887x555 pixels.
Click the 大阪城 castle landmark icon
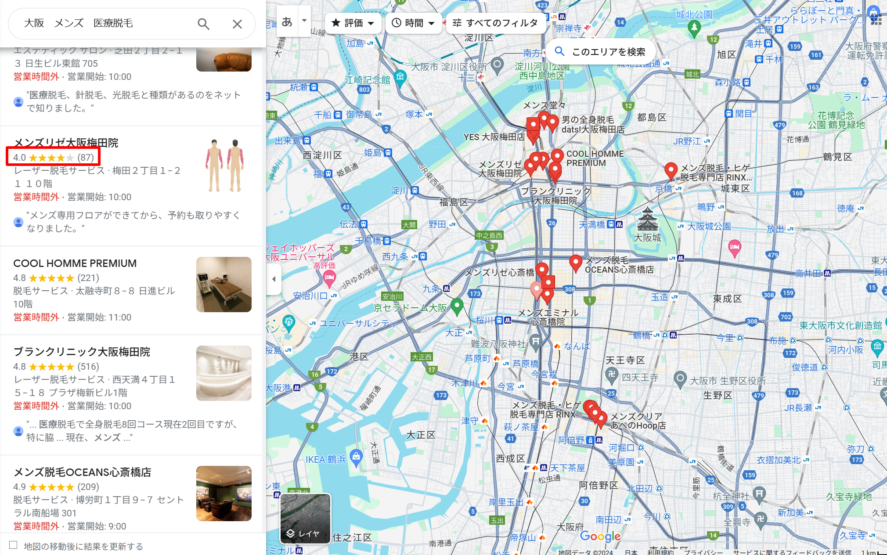(x=648, y=220)
